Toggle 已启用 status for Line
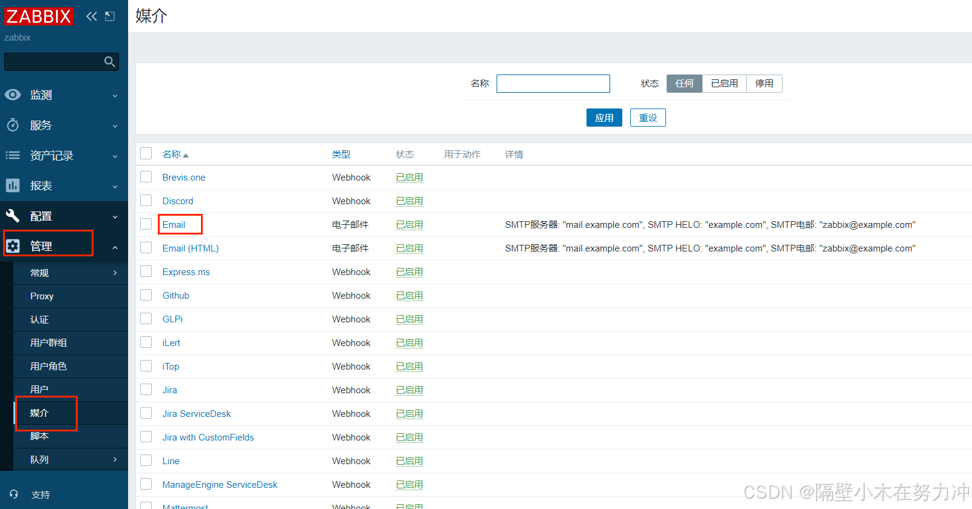This screenshot has width=972, height=509. click(x=409, y=461)
